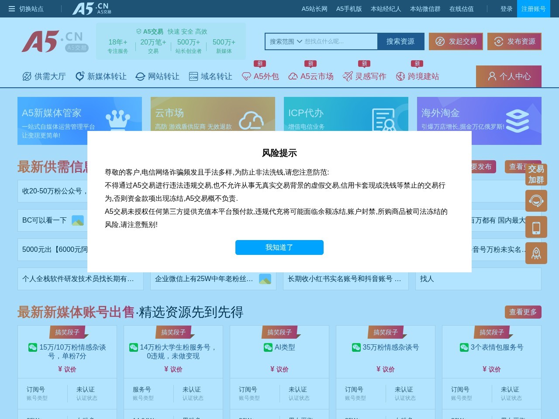Open the 域名转让 navigation item

210,76
